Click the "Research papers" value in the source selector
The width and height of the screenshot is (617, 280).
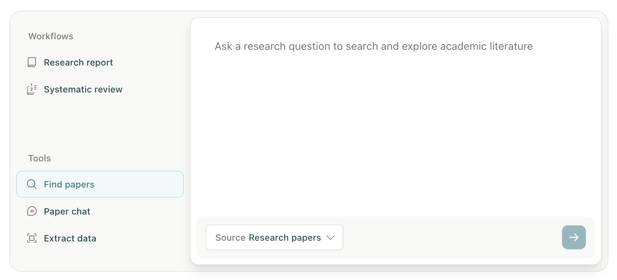pos(285,238)
